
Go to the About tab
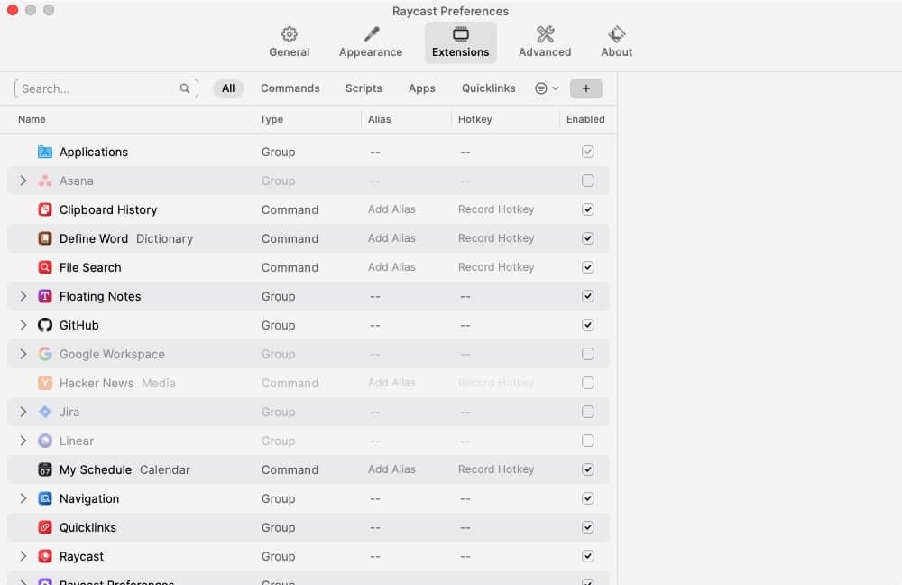click(x=617, y=42)
